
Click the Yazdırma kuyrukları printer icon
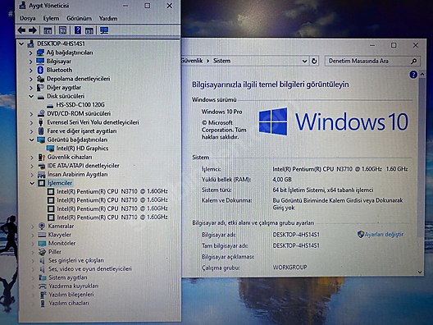[x=43, y=286]
